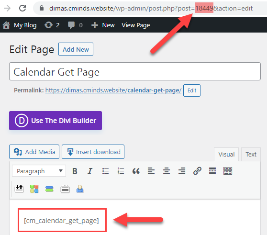
Task: Switch to the Visual editor tab
Action: tap(226, 154)
